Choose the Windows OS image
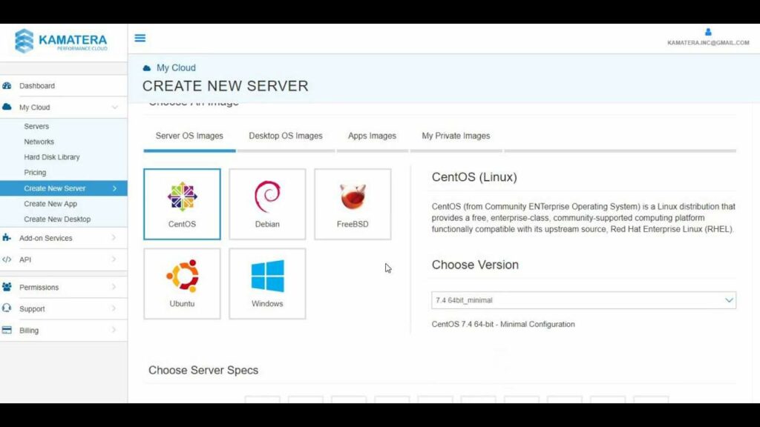This screenshot has height=427, width=760. (x=267, y=283)
